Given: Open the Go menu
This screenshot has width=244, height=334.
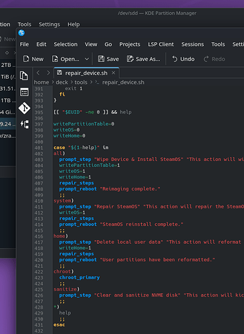Looking at the screenshot, I should tap(108, 44).
